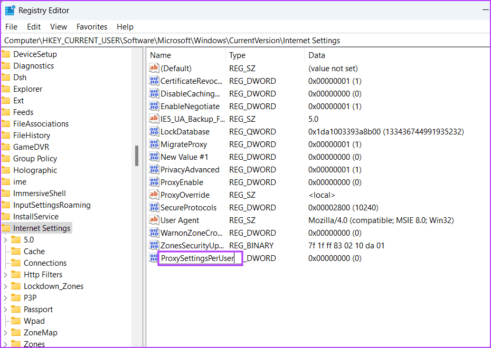Select the User Agent value name
Image resolution: width=491 pixels, height=348 pixels.
180,220
